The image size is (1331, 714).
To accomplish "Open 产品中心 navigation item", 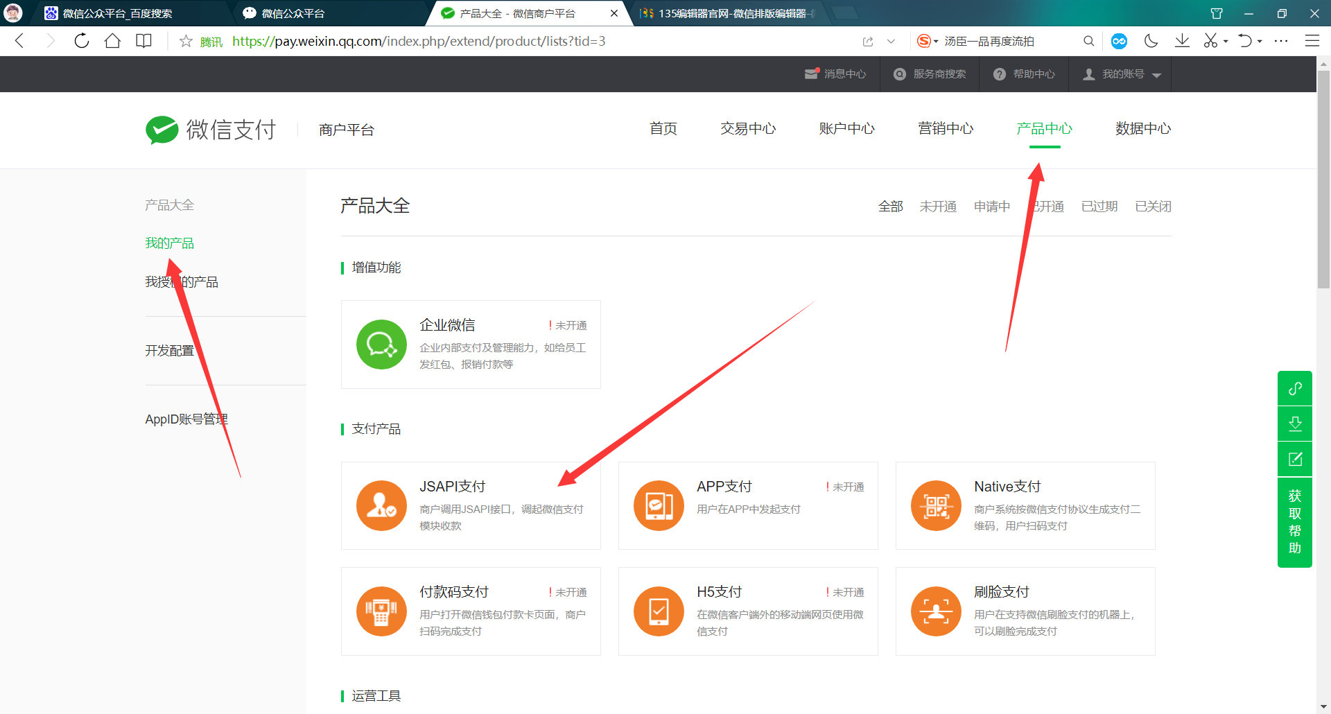I will click(x=1044, y=128).
